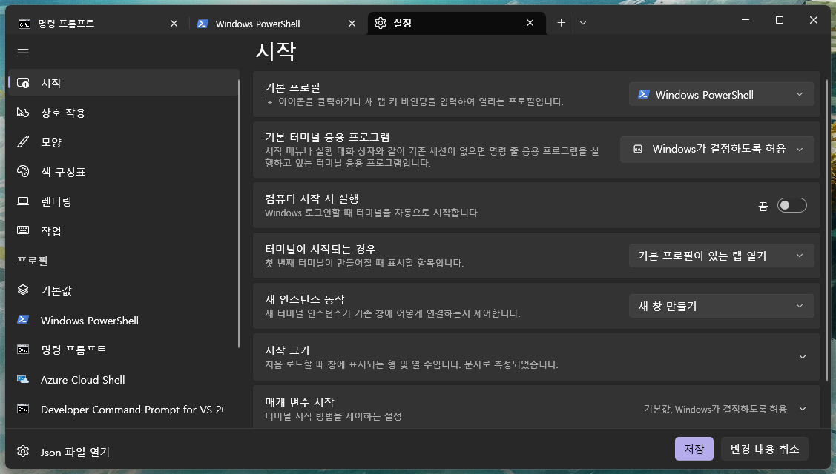
Task: Expand the 시작 크기 section
Action: (536, 357)
